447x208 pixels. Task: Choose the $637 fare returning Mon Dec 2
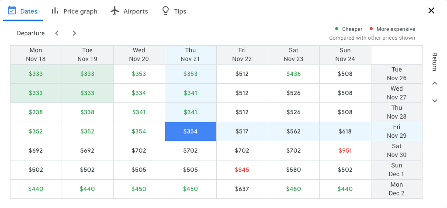coord(242,189)
